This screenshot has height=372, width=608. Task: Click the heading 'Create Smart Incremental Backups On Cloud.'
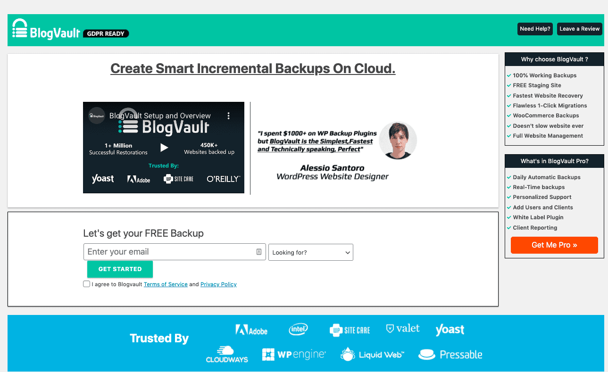(253, 68)
